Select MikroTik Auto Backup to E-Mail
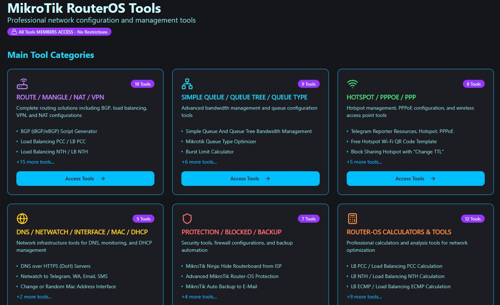 (221, 286)
